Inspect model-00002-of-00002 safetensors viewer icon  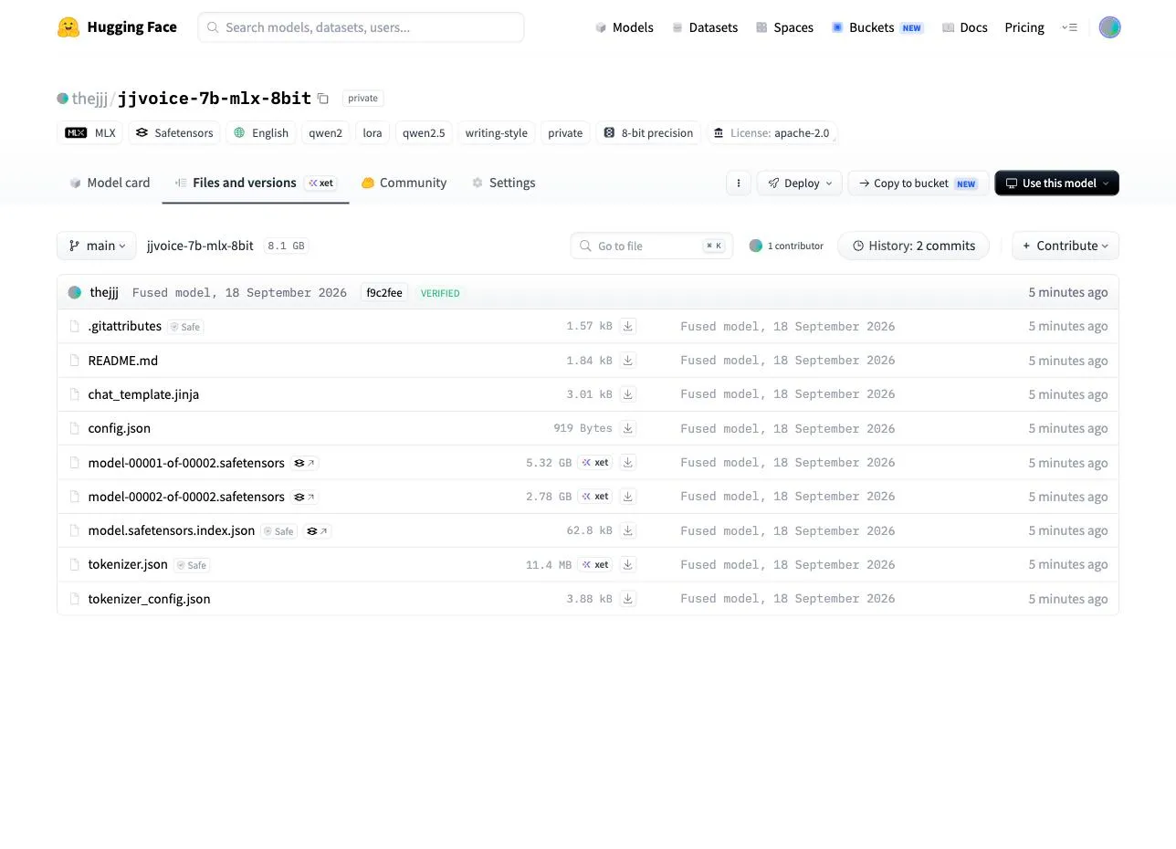(304, 497)
